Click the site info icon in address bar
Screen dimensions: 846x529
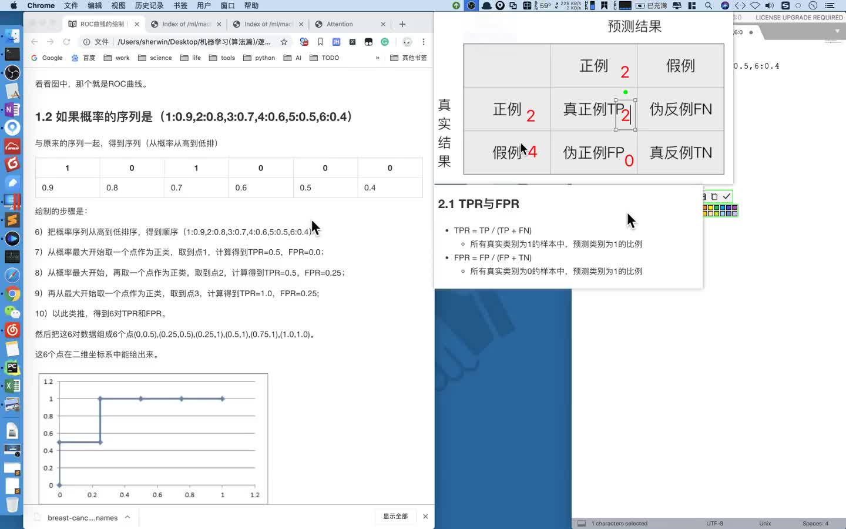click(86, 42)
